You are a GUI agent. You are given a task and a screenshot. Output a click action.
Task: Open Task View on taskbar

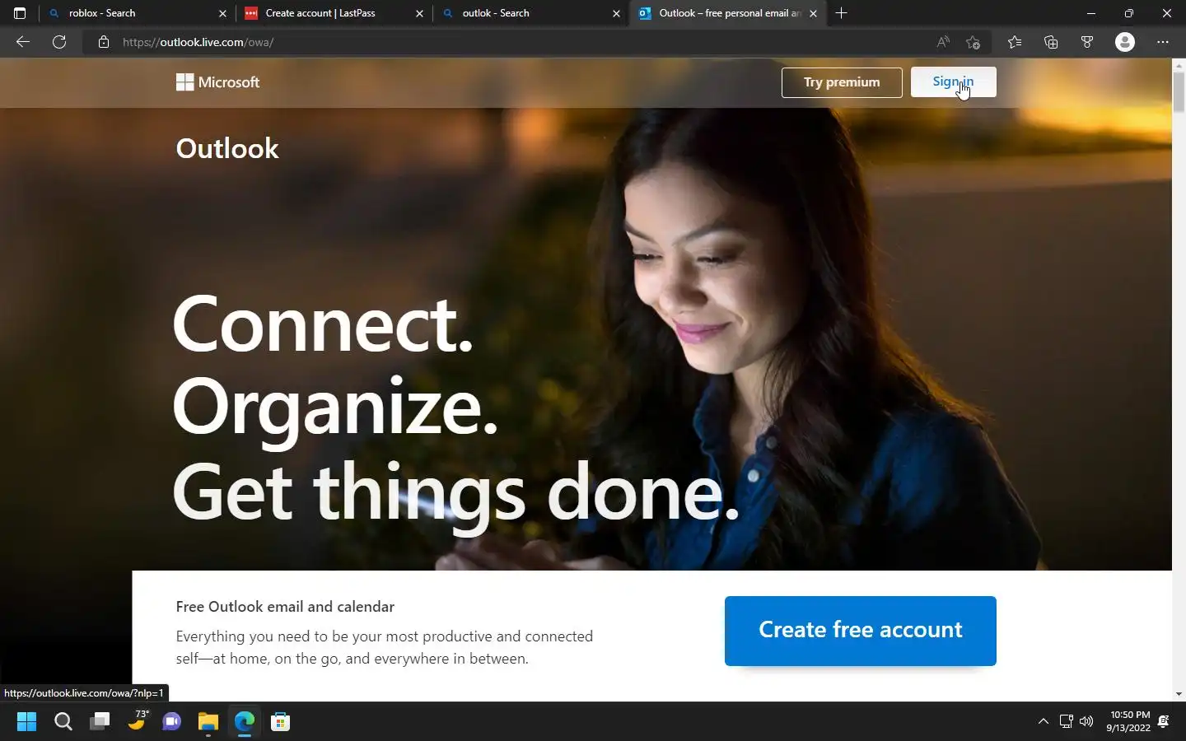click(100, 722)
